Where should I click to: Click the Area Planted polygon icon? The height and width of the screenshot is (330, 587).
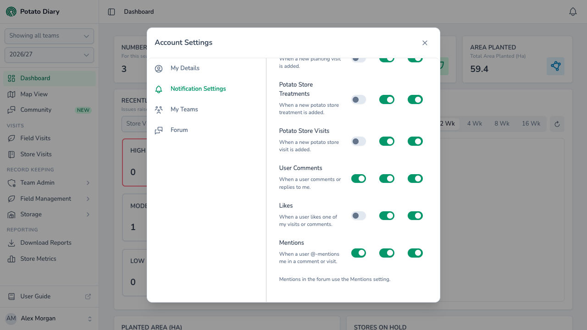pos(556,66)
